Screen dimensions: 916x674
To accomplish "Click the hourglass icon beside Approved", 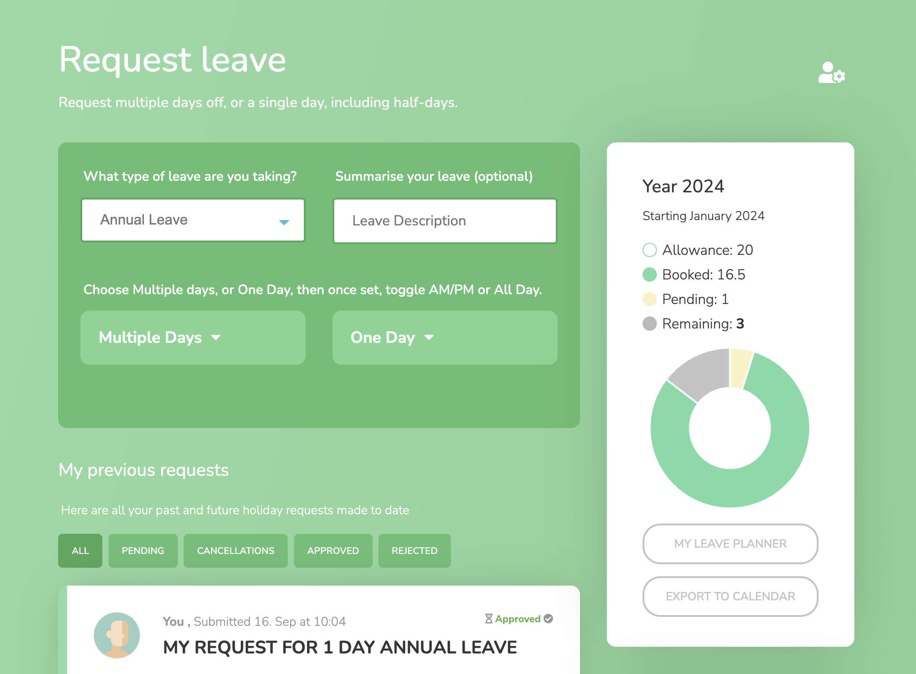I will pyautogui.click(x=489, y=619).
